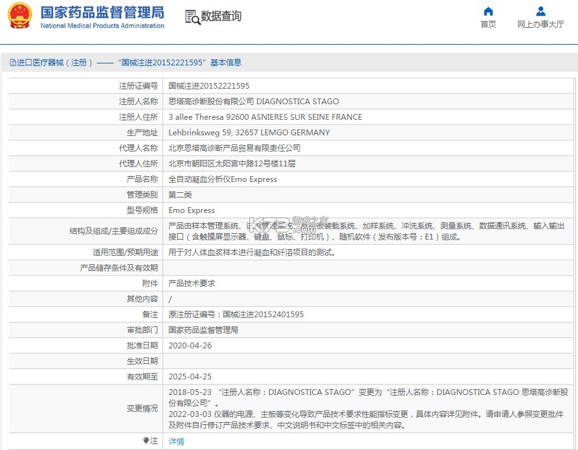
Task: Click the 产品储存条件及有效期 row label
Action: pos(118,268)
